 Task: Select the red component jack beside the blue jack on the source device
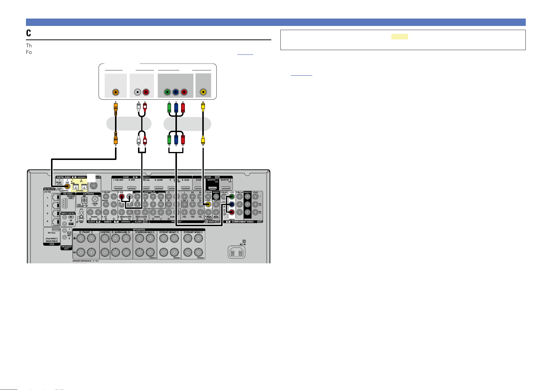coord(184,92)
